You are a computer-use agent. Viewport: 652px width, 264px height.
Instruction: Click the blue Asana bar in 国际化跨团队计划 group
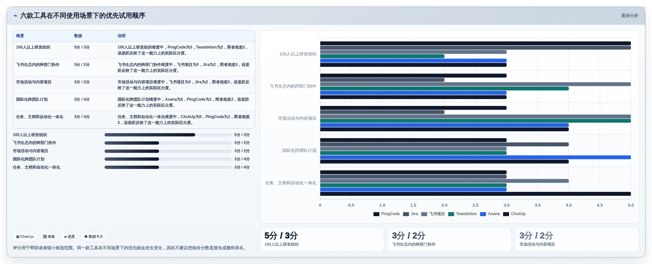(476, 157)
